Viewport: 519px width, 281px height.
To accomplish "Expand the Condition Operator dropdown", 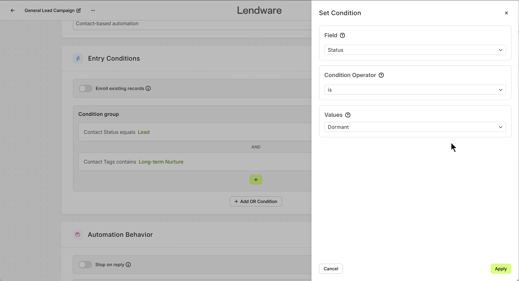I will tap(415, 90).
